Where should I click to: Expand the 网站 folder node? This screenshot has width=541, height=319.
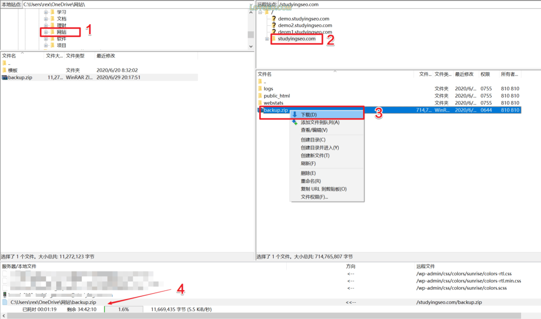click(x=46, y=32)
